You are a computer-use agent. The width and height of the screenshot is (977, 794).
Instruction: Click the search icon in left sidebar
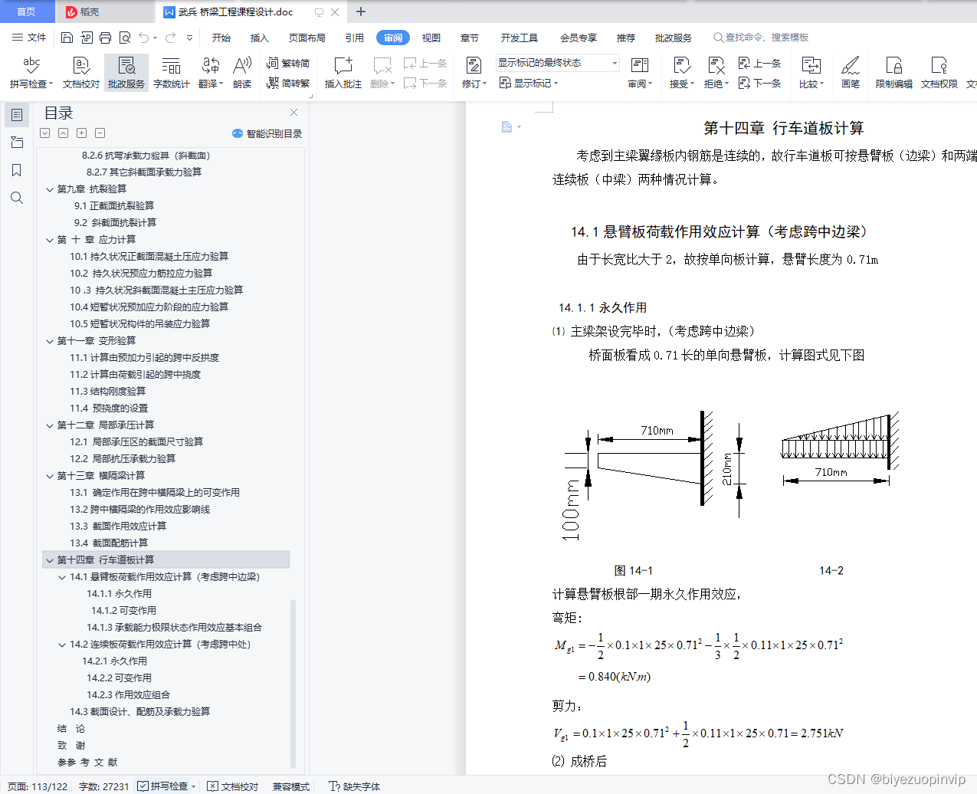[17, 198]
